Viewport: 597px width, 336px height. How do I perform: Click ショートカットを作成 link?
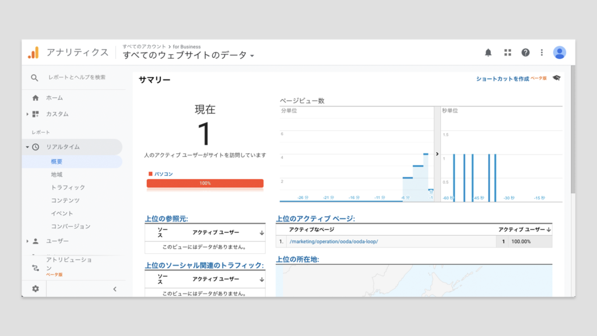[502, 79]
